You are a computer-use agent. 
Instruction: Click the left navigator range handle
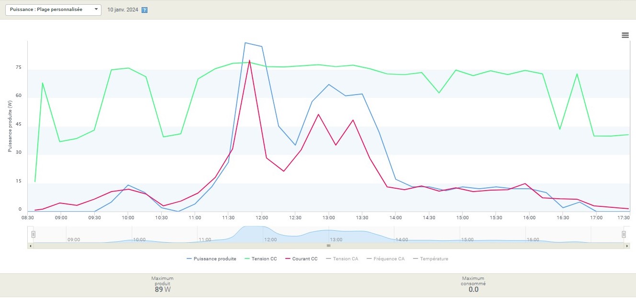[x=33, y=234]
